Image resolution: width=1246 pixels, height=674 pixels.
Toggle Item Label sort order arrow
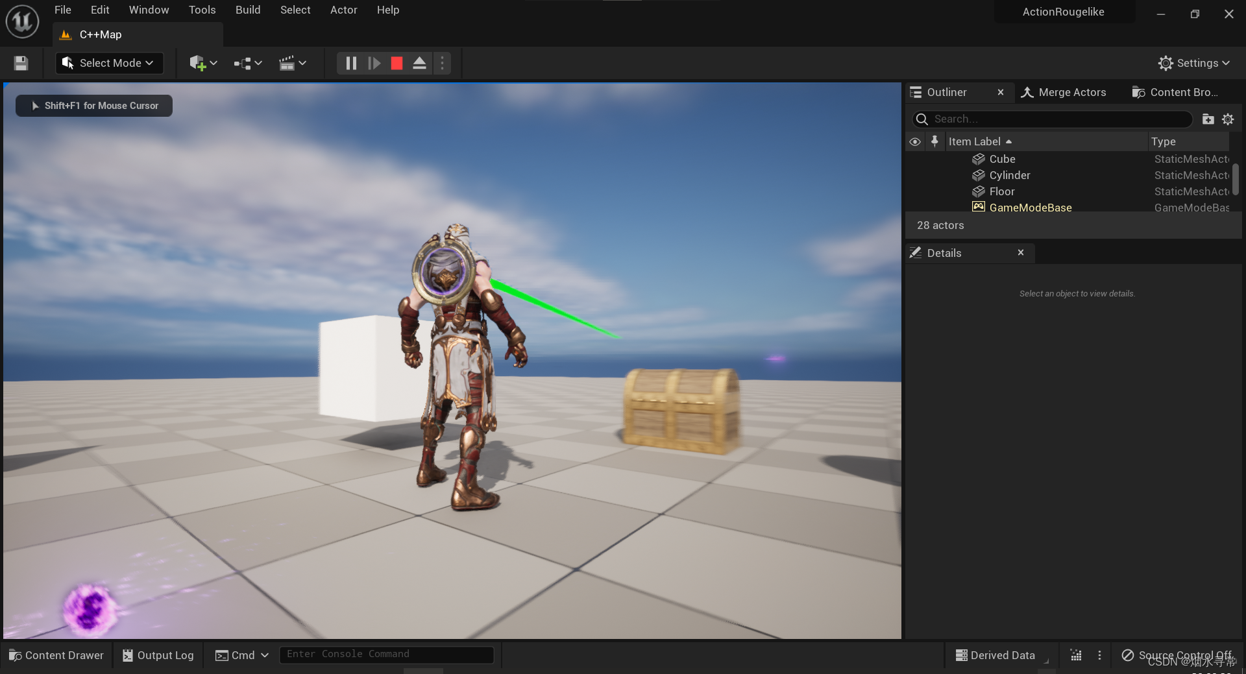[1008, 141]
